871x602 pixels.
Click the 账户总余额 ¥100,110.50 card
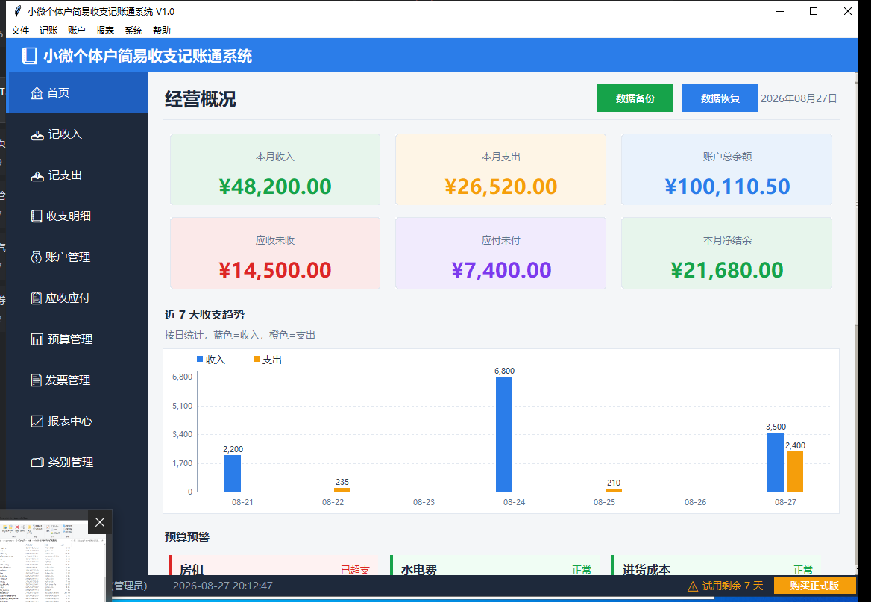point(726,169)
